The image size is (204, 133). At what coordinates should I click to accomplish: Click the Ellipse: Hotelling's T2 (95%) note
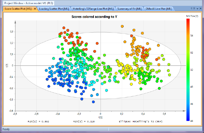pos(141,121)
